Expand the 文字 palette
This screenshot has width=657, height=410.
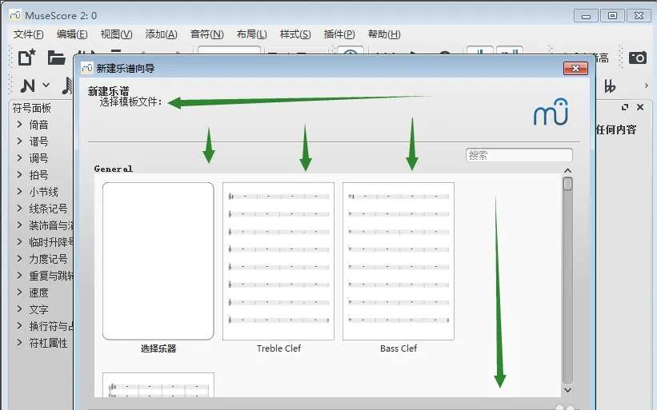pyautogui.click(x=19, y=309)
